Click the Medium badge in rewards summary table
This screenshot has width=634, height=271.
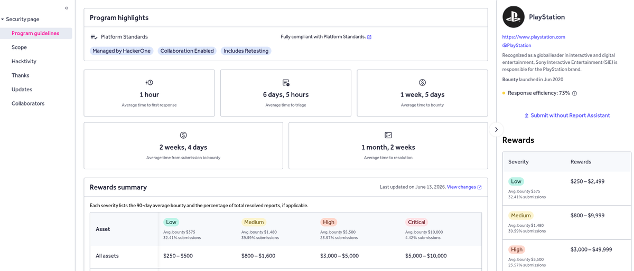click(254, 222)
